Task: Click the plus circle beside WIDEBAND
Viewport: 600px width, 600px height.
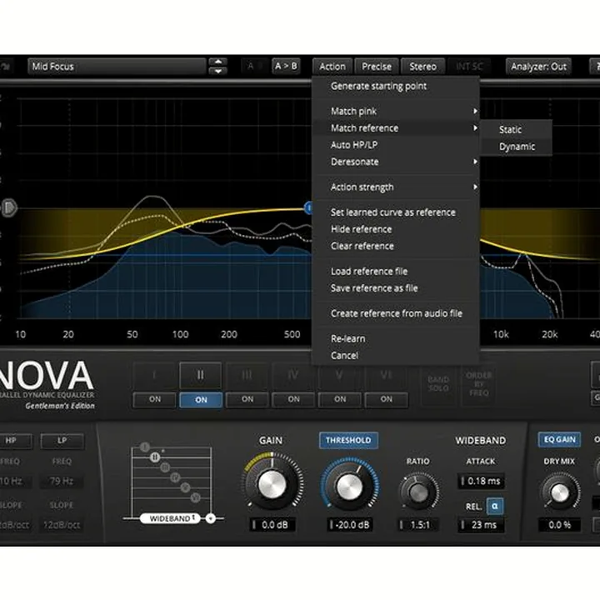Action: 211,518
